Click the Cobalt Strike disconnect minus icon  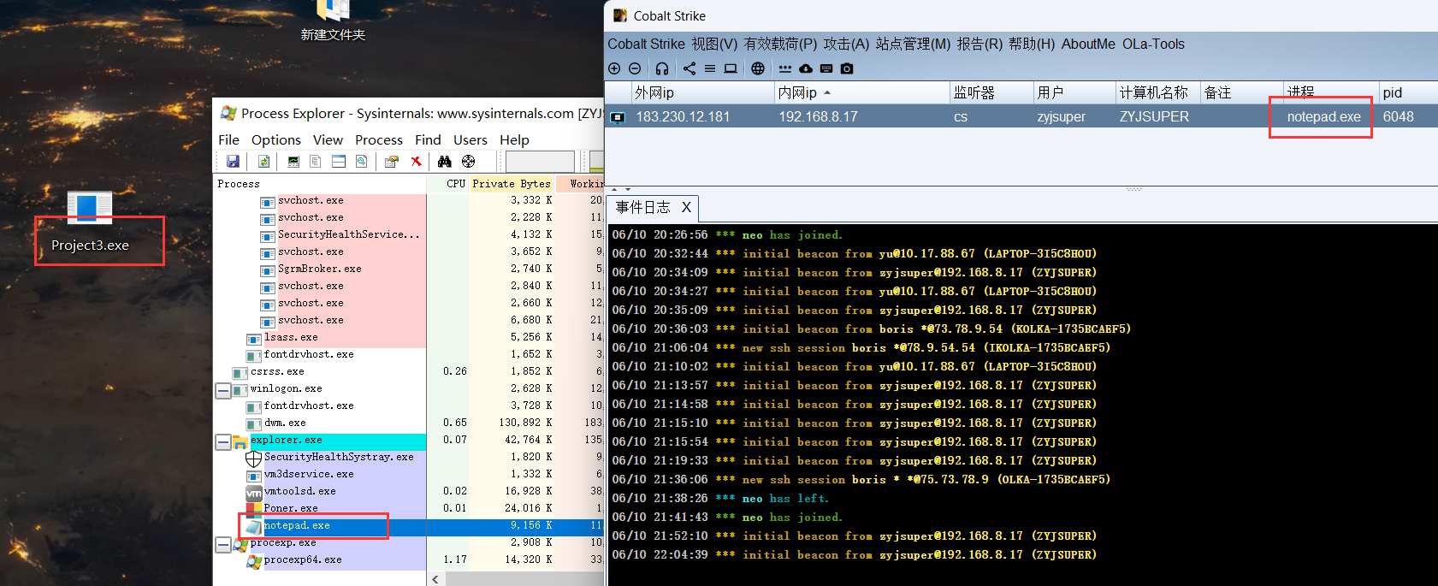[x=635, y=68]
